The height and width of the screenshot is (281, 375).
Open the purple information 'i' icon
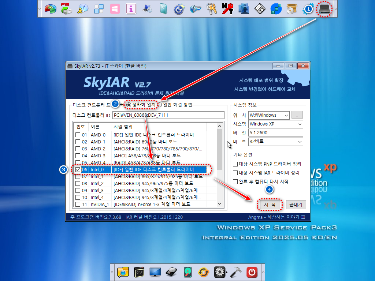pos(131,9)
